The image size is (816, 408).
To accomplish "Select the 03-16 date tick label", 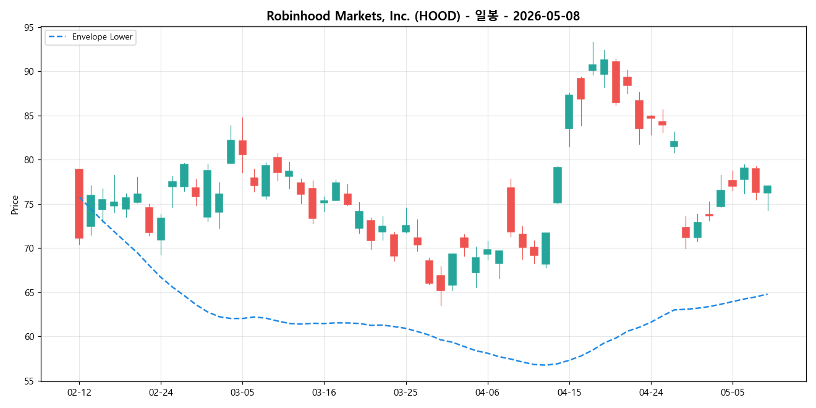I will click(x=324, y=392).
